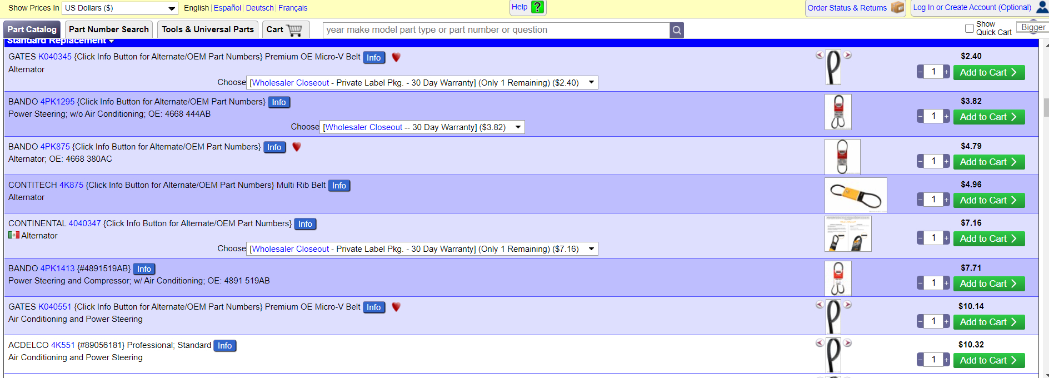Switch language to Deutsch
The height and width of the screenshot is (378, 1049).
click(x=259, y=8)
